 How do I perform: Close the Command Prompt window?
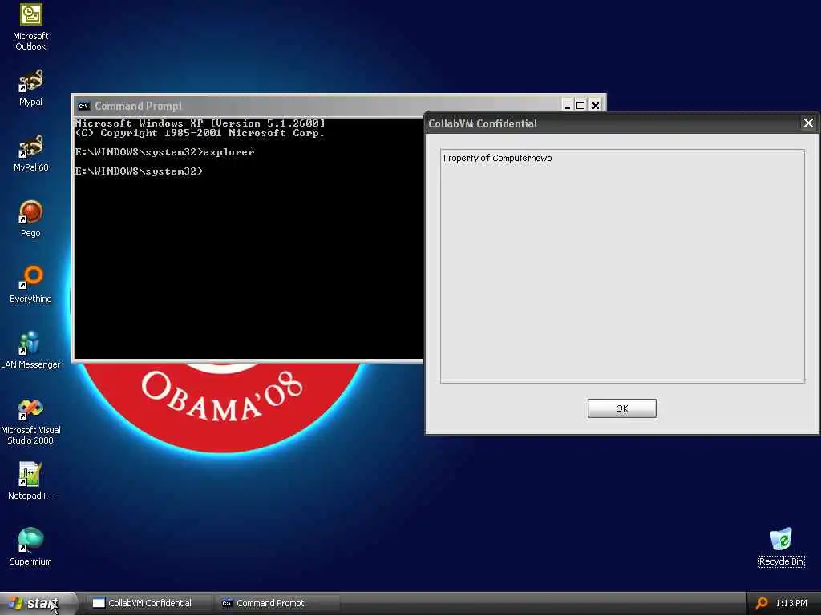click(x=596, y=106)
